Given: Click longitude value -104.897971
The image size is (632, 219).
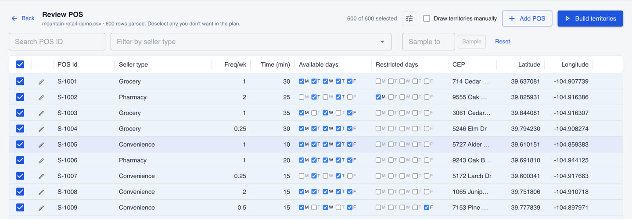Looking at the screenshot, I should [571, 208].
